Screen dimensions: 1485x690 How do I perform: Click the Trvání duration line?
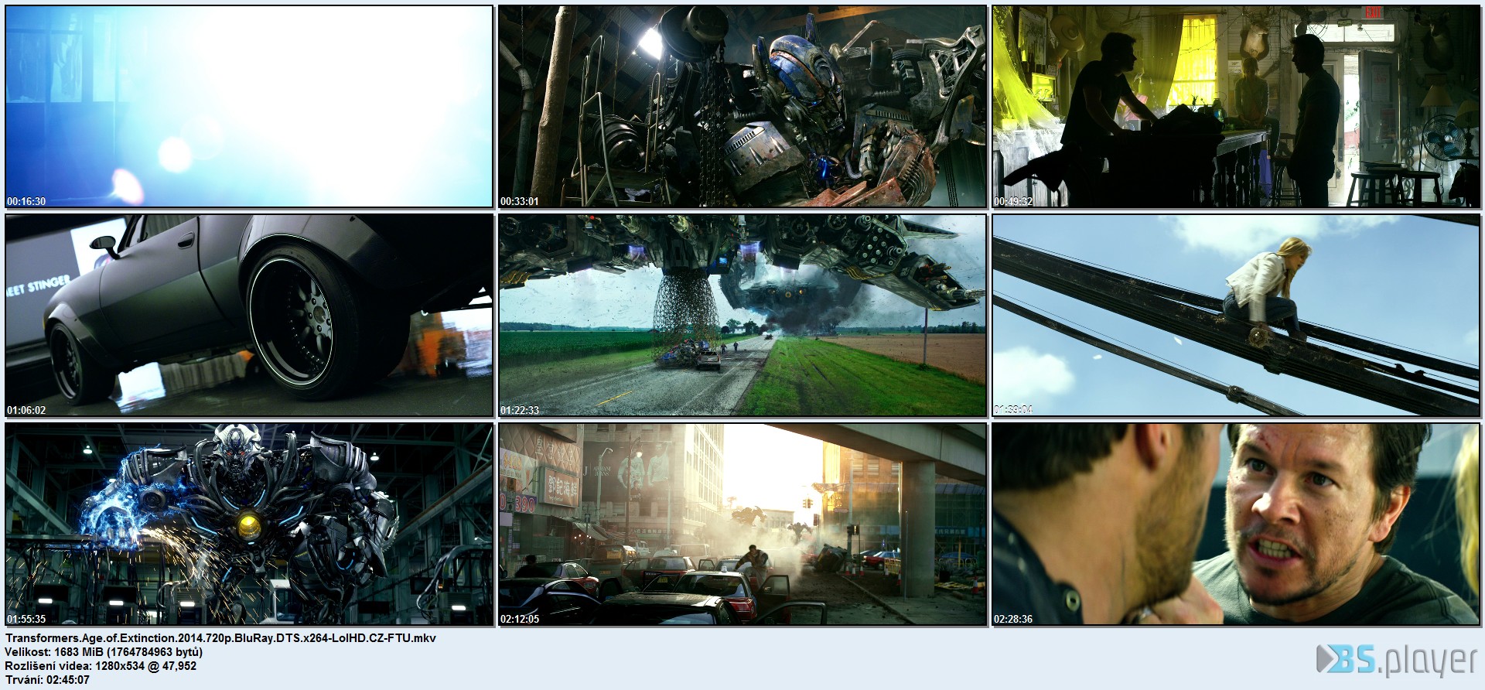coord(47,679)
